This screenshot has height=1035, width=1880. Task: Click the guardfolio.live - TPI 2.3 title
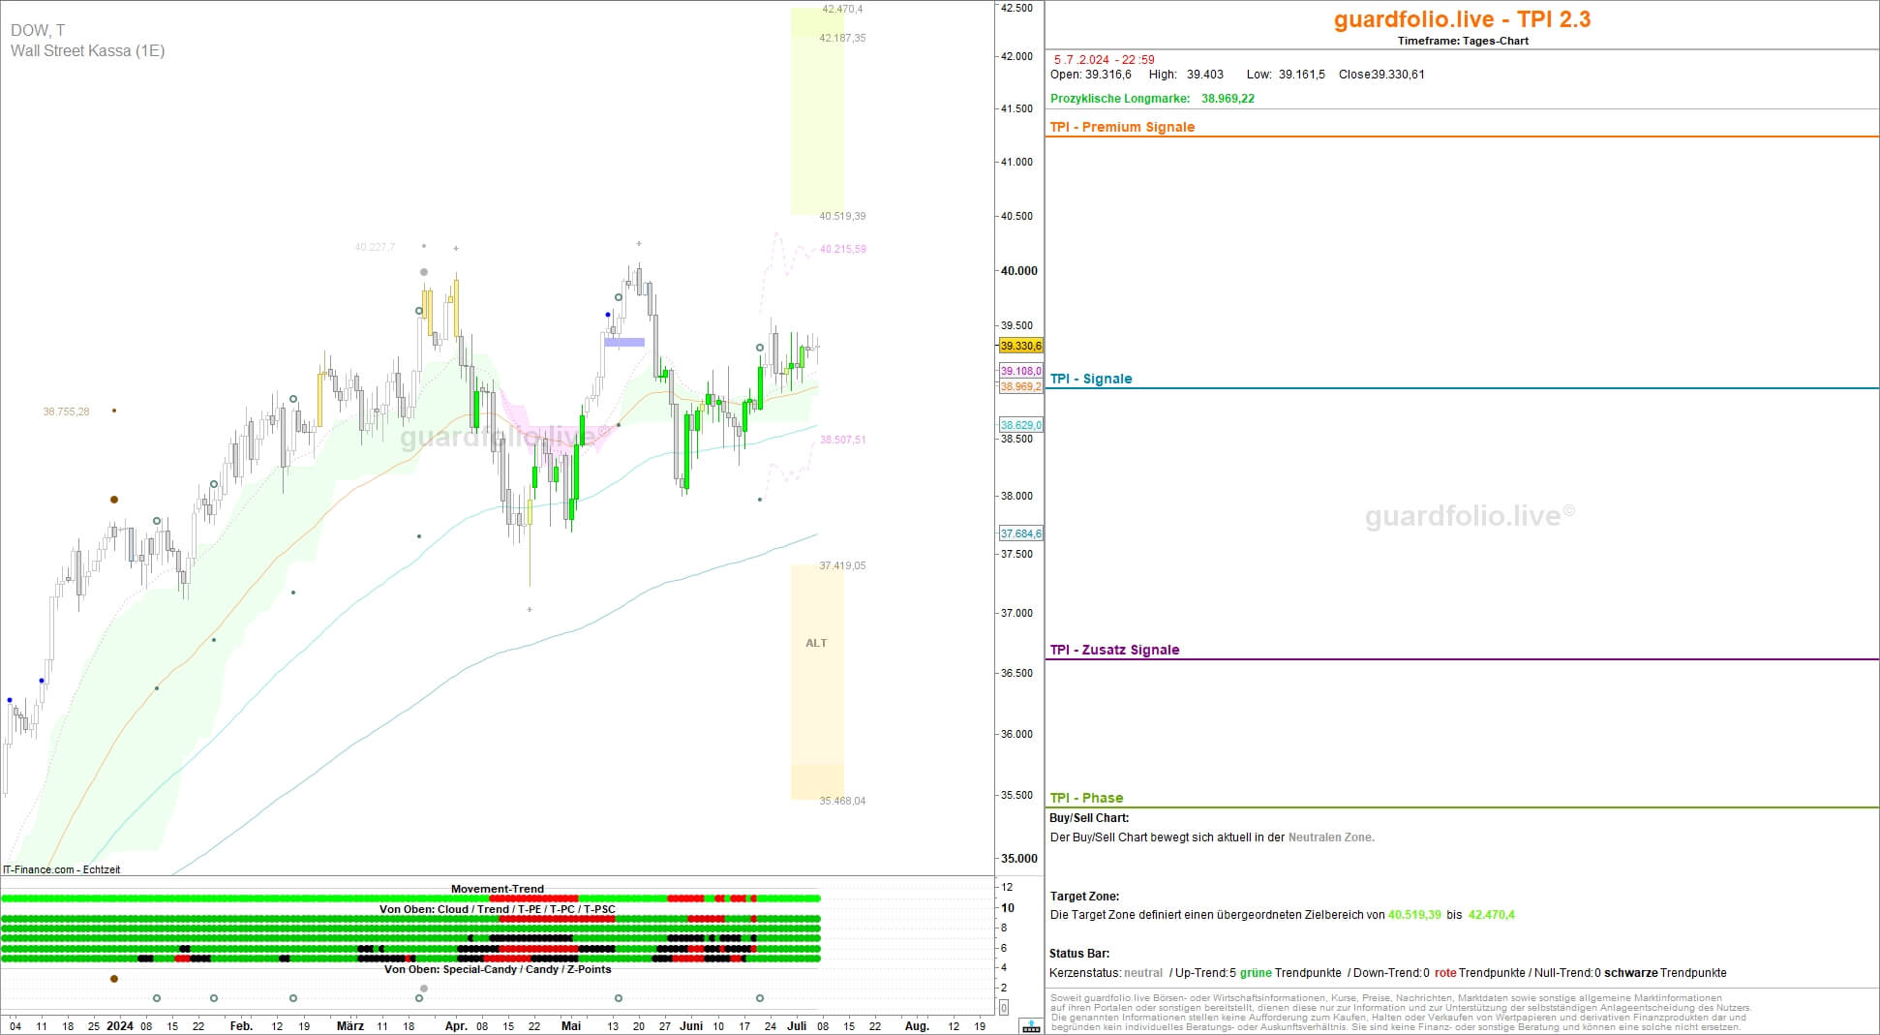[x=1462, y=19]
